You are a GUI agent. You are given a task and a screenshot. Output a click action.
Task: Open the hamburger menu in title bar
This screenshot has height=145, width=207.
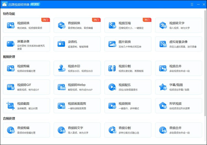click(192, 4)
